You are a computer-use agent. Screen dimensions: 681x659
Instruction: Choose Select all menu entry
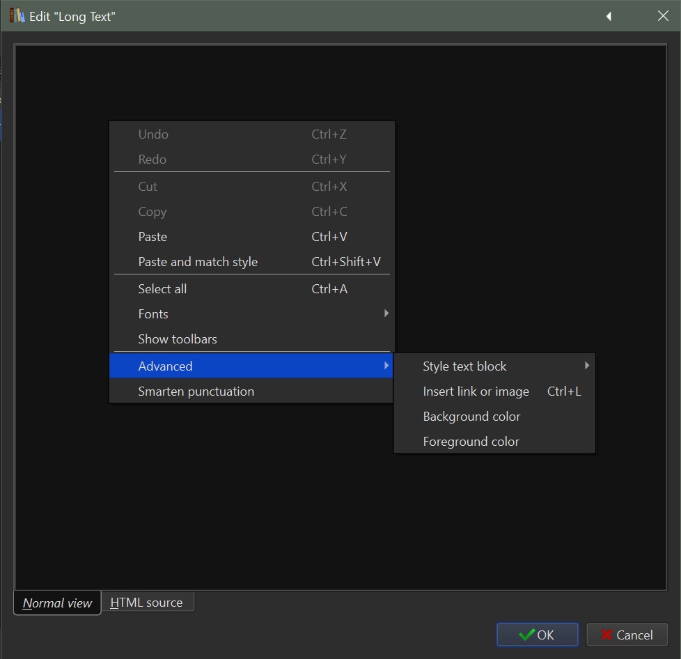pyautogui.click(x=251, y=289)
